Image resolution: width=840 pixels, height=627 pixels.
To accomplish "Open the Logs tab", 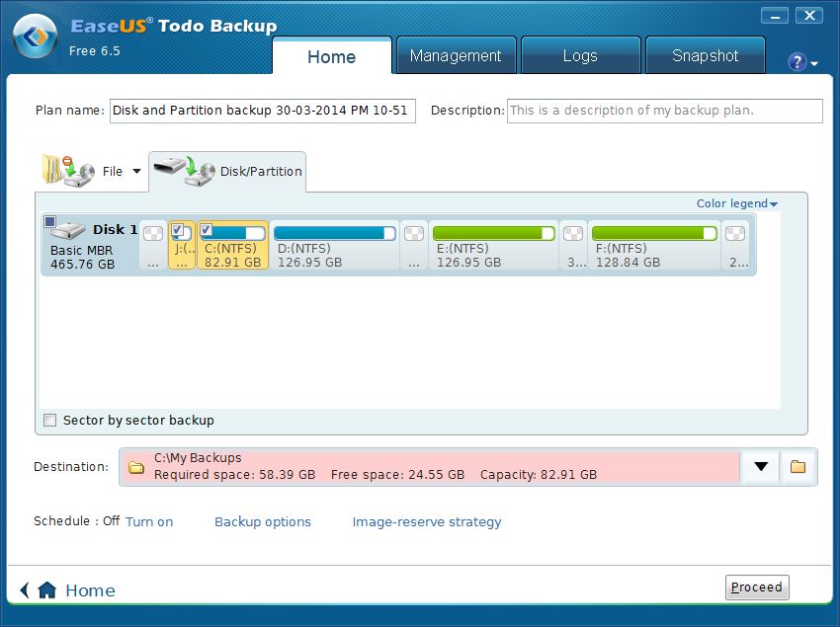I will pyautogui.click(x=580, y=55).
